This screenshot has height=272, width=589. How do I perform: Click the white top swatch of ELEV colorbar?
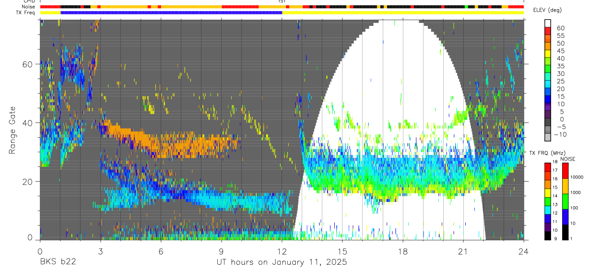[548, 24]
